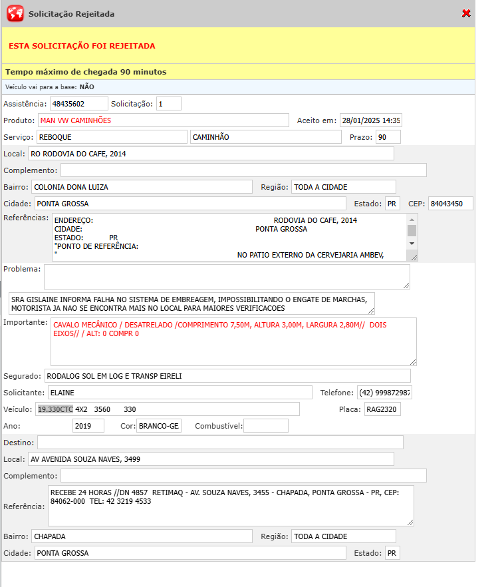Click Segurado field RODALOG SOL EM LOG
Viewport: 504px width, 587px height.
(x=227, y=376)
